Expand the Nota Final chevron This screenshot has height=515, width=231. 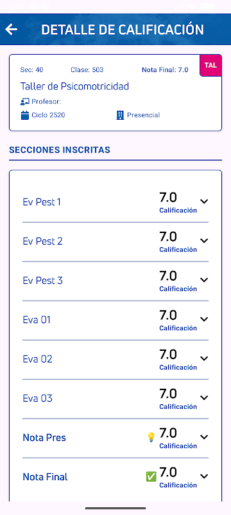coord(204,476)
